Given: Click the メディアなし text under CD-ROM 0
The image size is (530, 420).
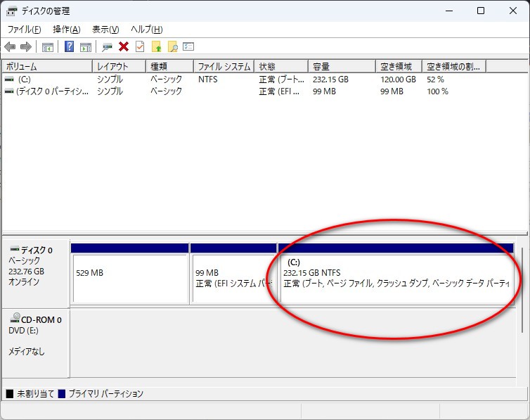Looking at the screenshot, I should pyautogui.click(x=27, y=352).
